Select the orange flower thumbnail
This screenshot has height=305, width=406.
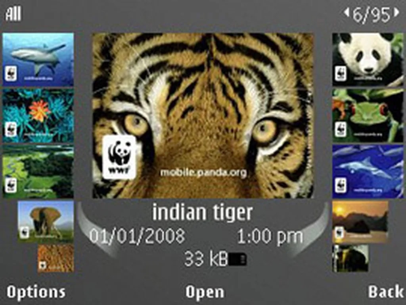38,116
